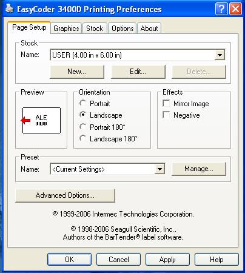Click the Edit... stock button
245x273 pixels.
tap(138, 72)
